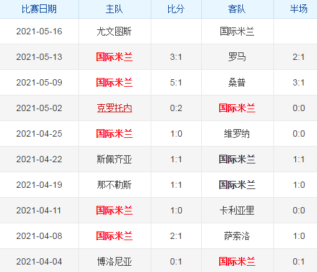
Task: Select the date 2021-05-09
Action: pos(39,82)
